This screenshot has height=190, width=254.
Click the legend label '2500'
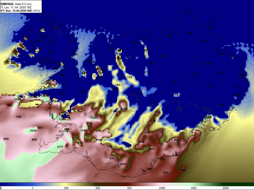coord(226,188)
